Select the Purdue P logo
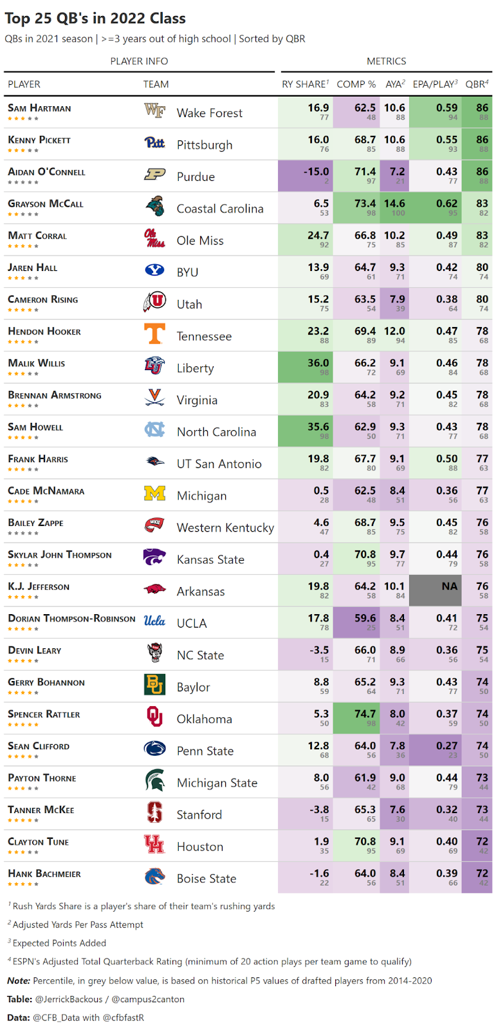This screenshot has height=1030, width=496. pyautogui.click(x=154, y=175)
